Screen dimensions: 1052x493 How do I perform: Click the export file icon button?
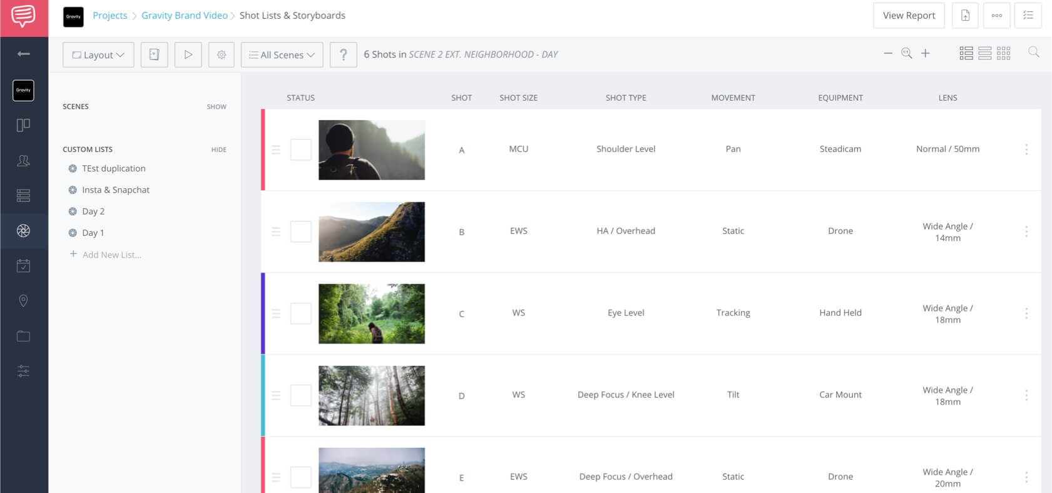click(965, 16)
